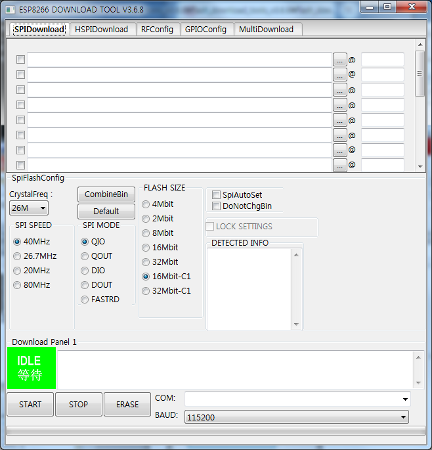This screenshot has height=450, width=432.
Task: Tick the eighth file row checkbox
Action: point(20,165)
